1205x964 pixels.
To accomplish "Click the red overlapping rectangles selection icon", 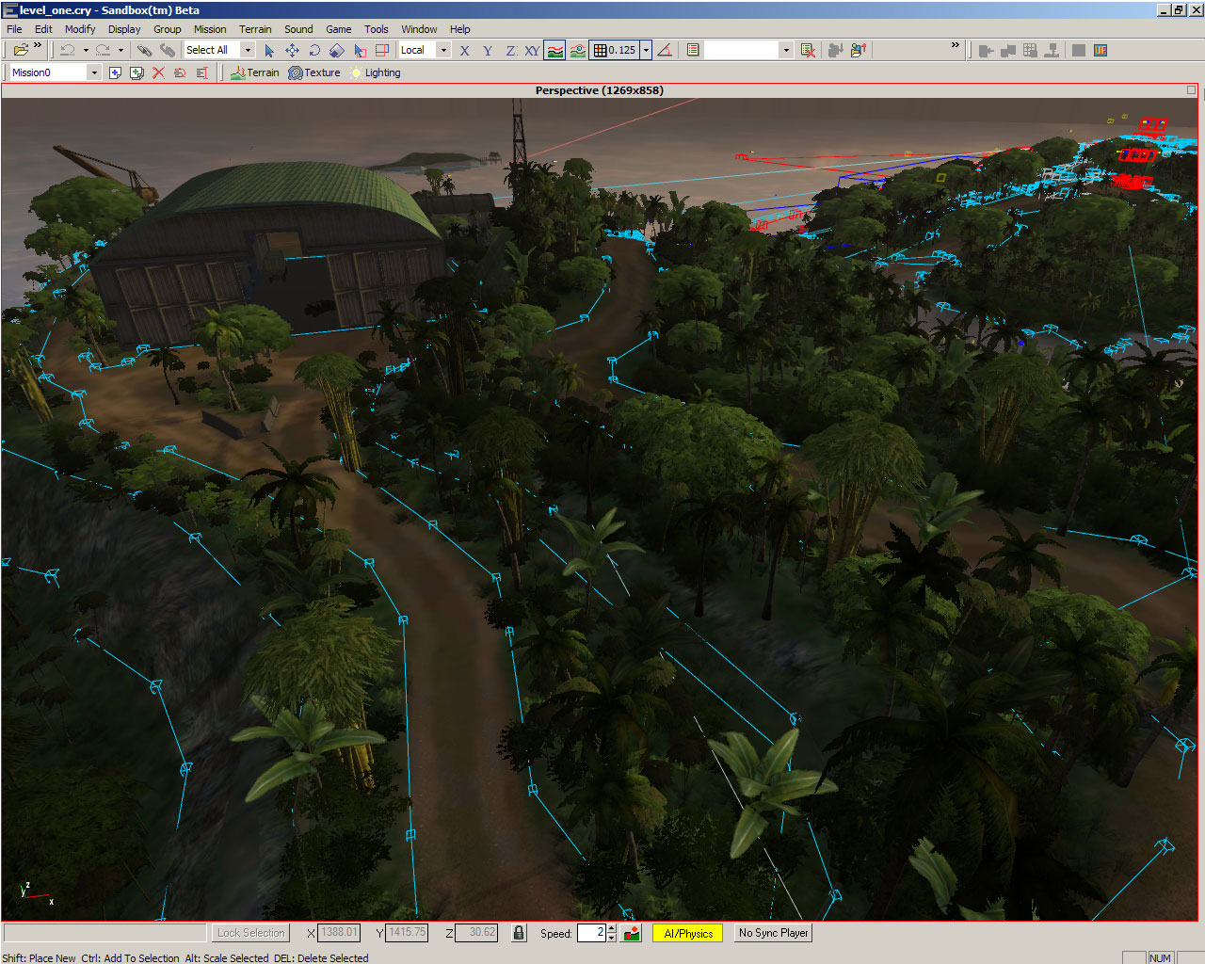I will (x=382, y=50).
